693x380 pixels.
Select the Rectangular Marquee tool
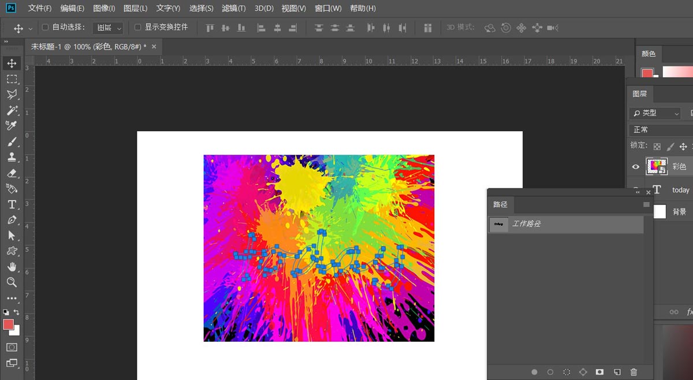(x=12, y=79)
